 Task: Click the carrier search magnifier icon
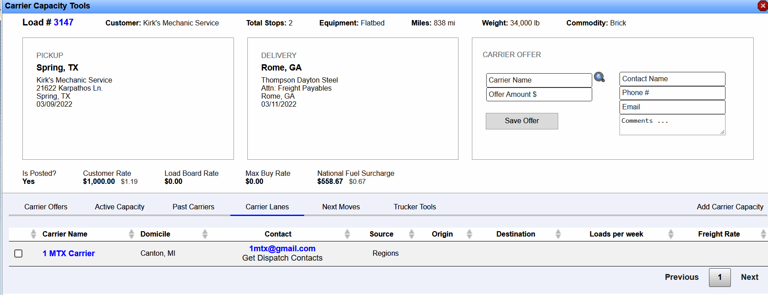point(599,78)
